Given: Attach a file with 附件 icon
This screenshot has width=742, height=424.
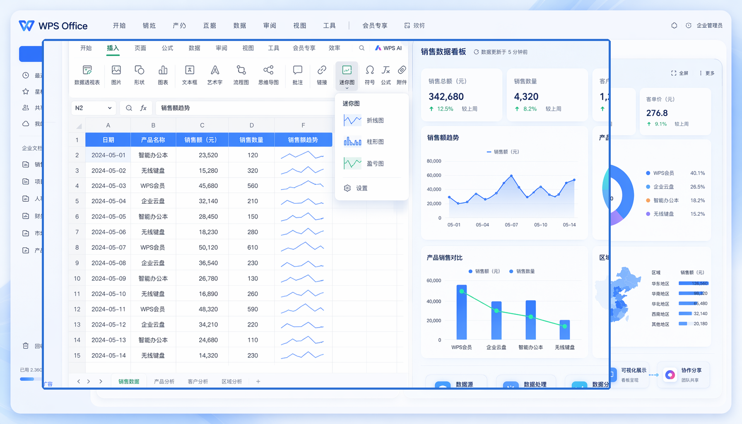Looking at the screenshot, I should click(x=402, y=75).
